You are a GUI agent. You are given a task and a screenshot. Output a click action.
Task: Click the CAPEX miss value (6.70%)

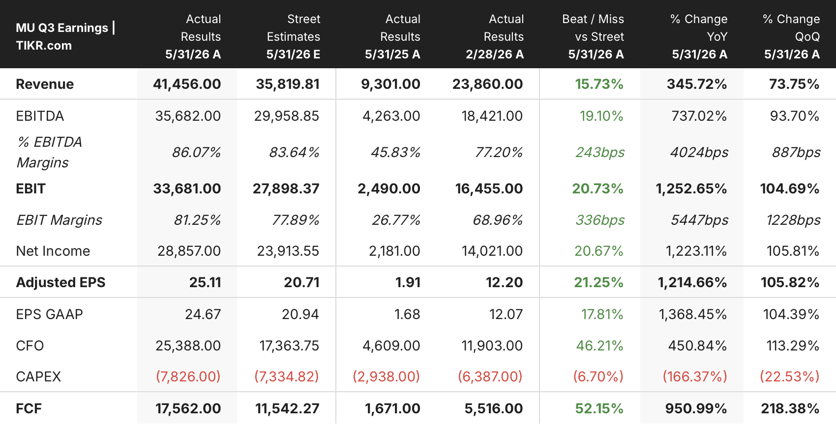point(598,376)
